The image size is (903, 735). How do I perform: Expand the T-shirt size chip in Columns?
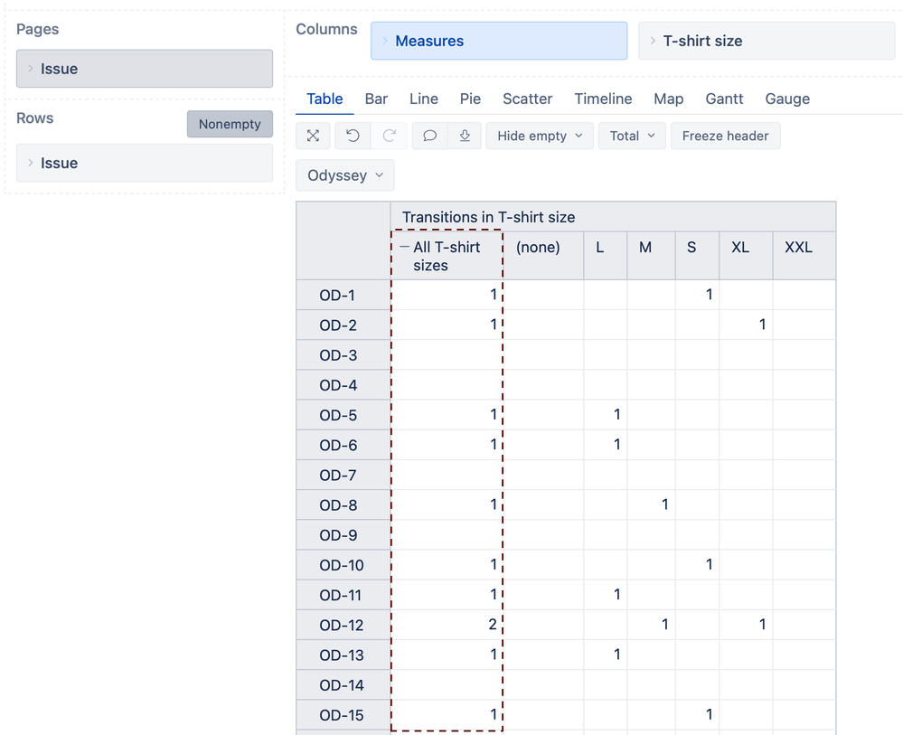[653, 41]
